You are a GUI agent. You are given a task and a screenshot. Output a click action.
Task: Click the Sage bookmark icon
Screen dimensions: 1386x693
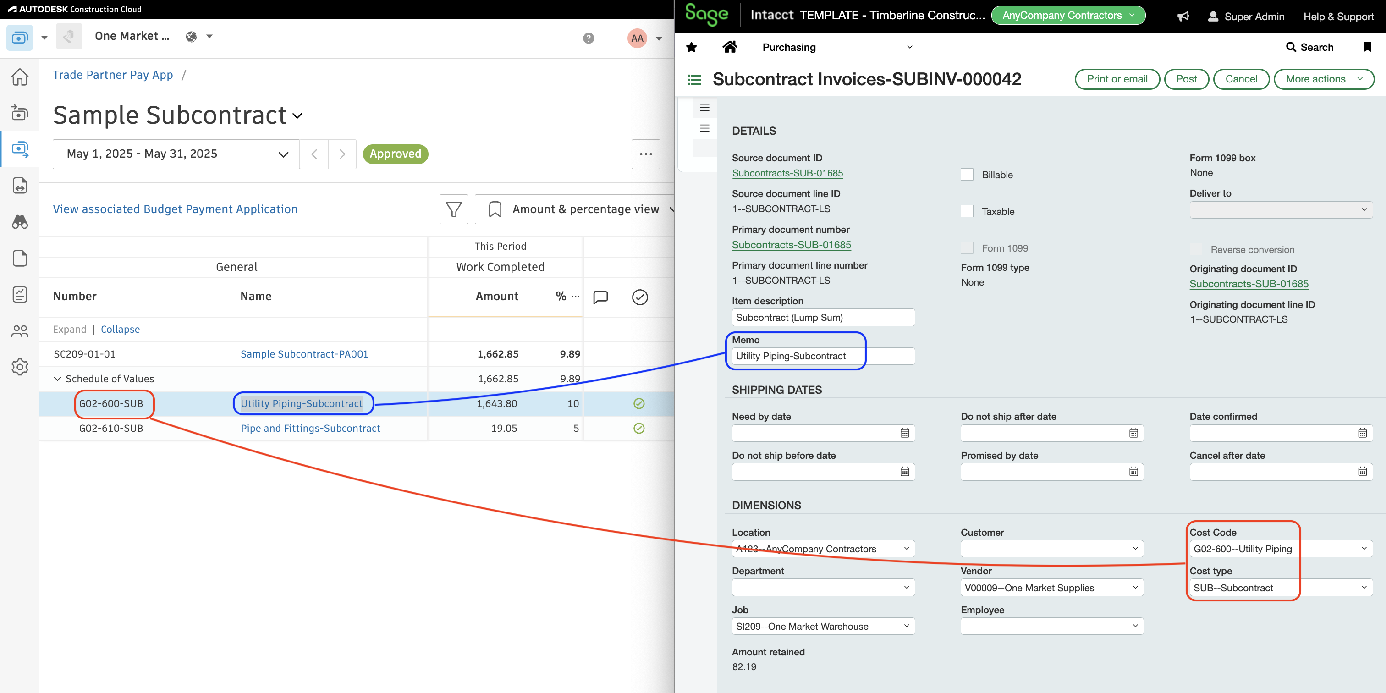click(1367, 47)
